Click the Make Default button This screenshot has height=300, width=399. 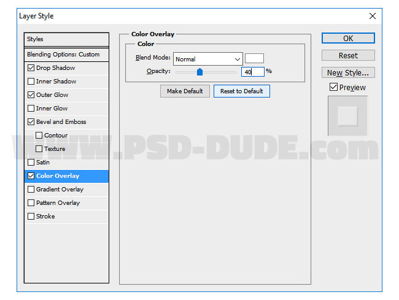pos(185,91)
